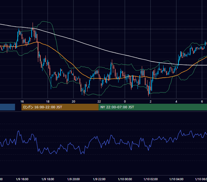Click the 1/9 16:00 date label

22,179
